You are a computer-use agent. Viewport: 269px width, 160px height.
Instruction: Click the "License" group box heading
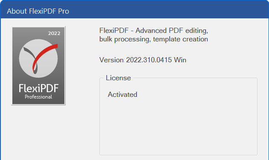pyautogui.click(x=118, y=78)
